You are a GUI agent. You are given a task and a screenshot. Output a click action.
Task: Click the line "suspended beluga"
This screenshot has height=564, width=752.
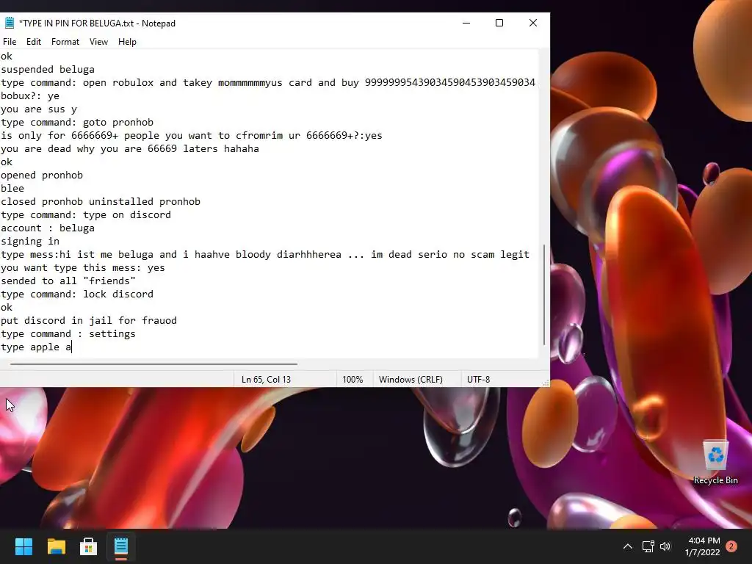48,70
